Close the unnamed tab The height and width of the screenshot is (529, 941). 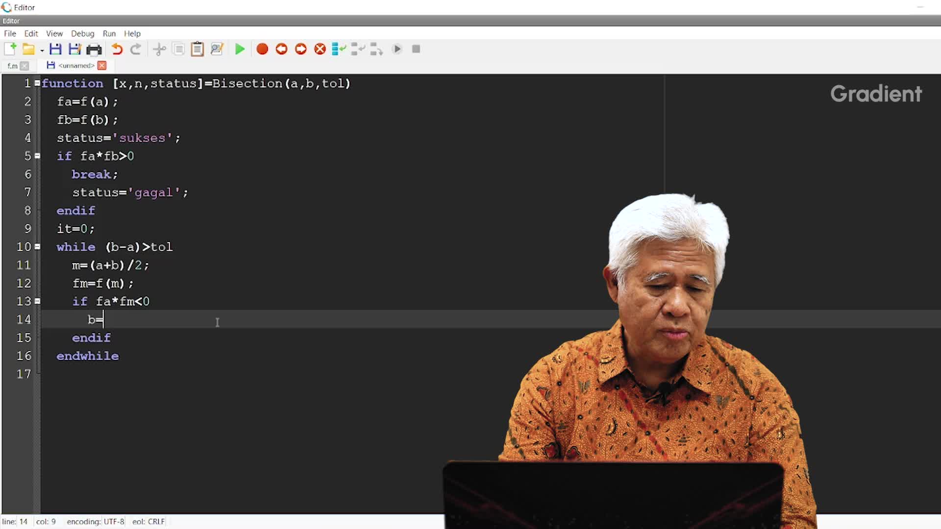(x=102, y=66)
